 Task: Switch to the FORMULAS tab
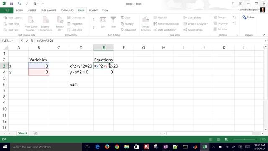[x=67, y=10]
